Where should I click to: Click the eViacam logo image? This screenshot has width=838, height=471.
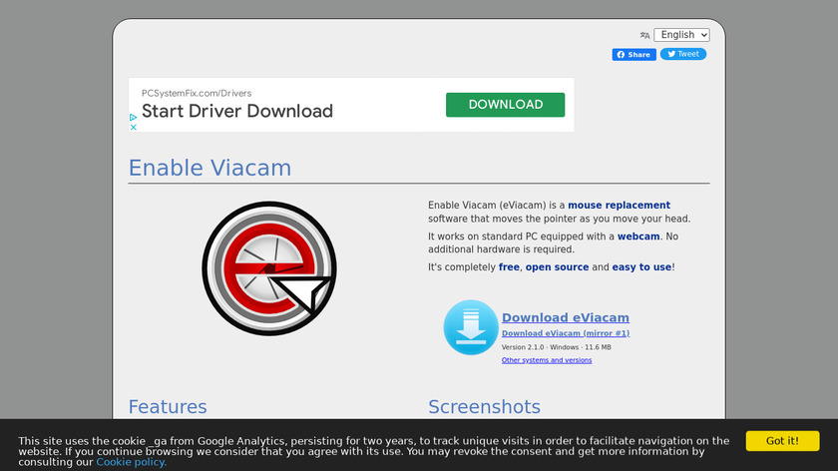pos(268,267)
